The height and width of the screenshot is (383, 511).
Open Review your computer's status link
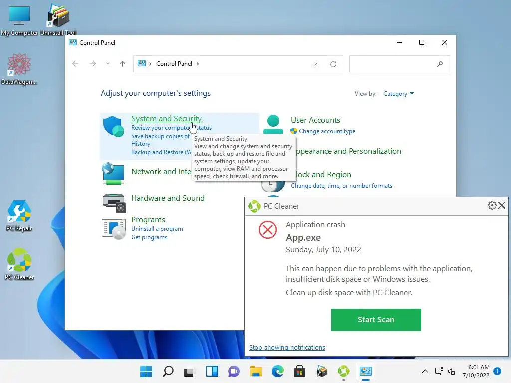tap(171, 128)
